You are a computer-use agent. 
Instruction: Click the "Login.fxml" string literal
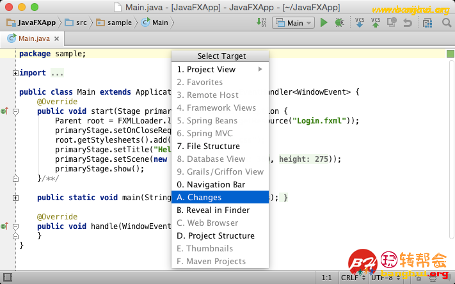click(319, 121)
